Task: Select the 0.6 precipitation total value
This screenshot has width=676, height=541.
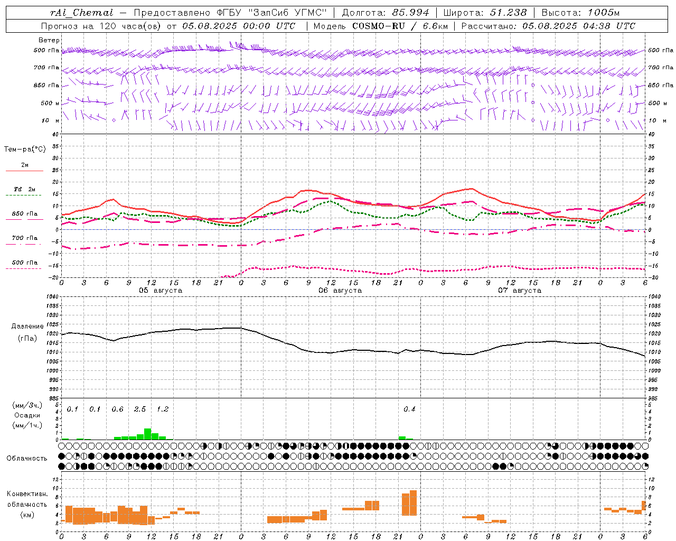Action: [x=117, y=409]
